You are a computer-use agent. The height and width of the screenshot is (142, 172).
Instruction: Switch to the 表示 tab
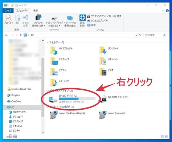36,11
